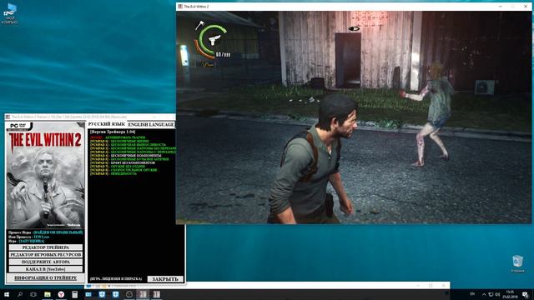Click ПОДДЕРЖИТЕ АВТОРА button
The width and height of the screenshot is (534, 300).
46,262
